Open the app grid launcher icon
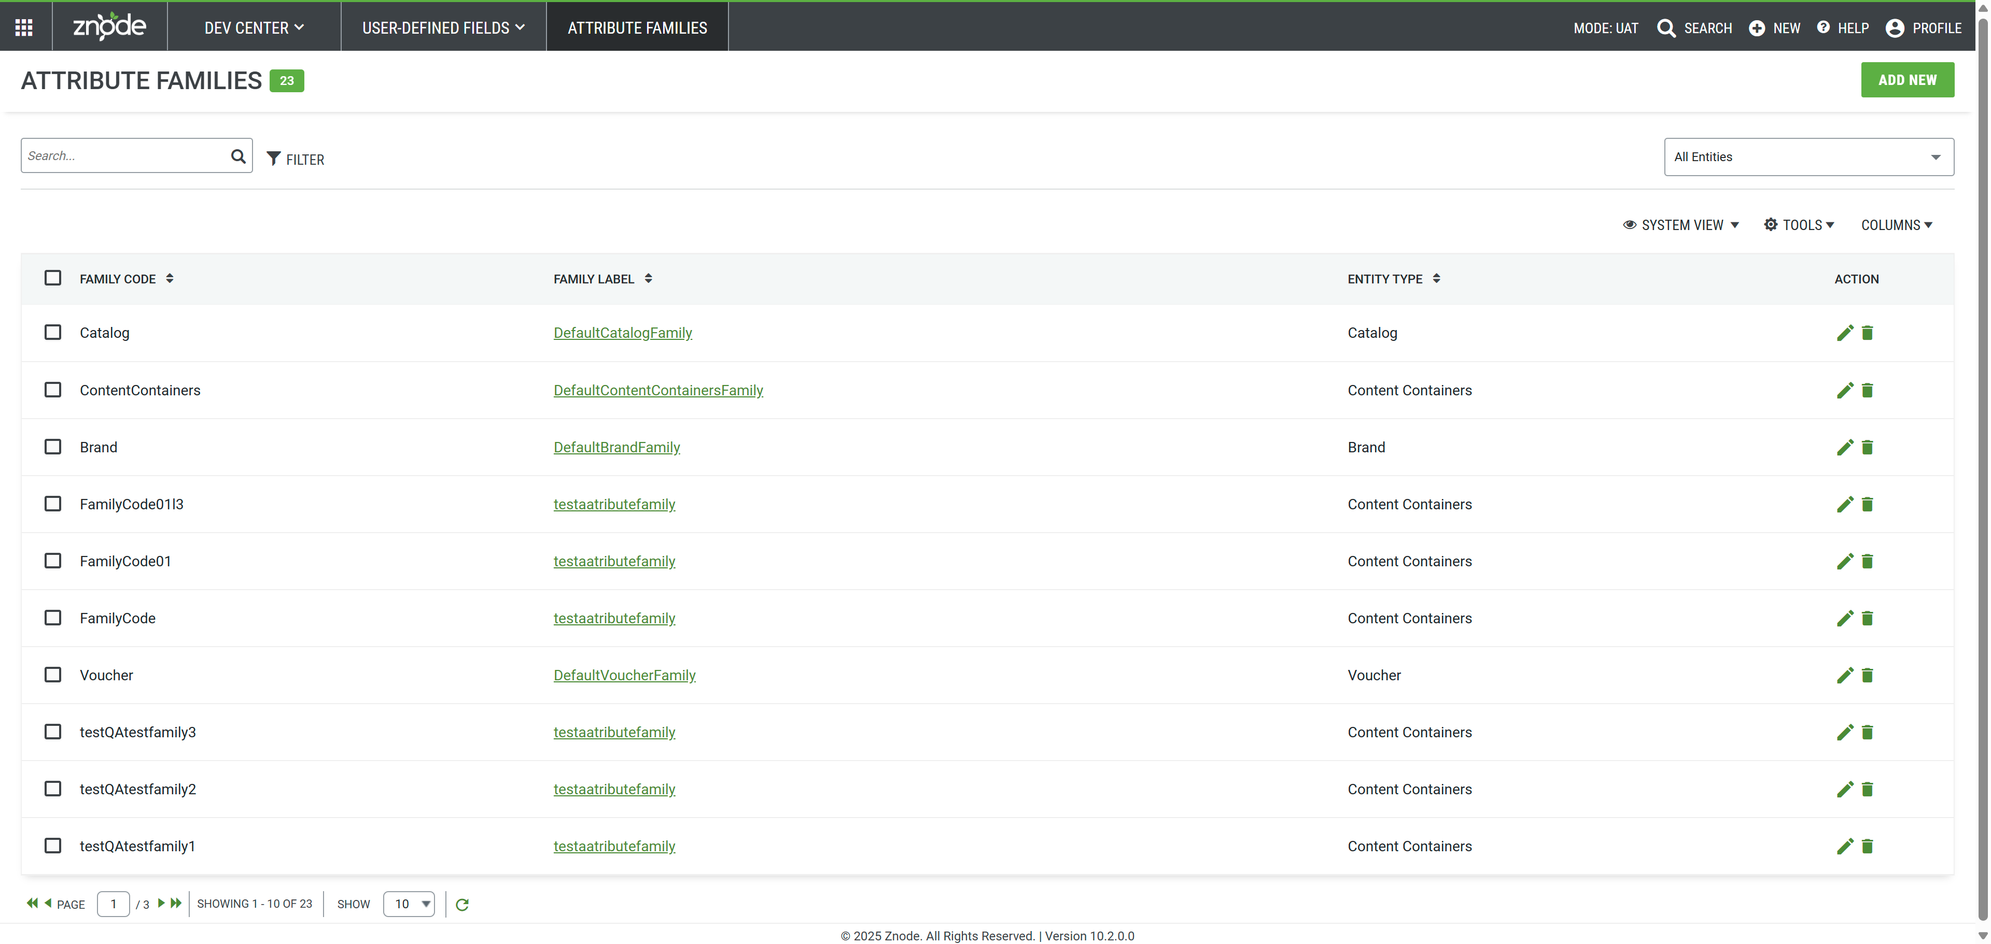The width and height of the screenshot is (1991, 944). [x=24, y=28]
